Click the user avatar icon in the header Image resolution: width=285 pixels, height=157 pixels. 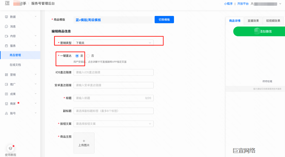tap(252, 4)
